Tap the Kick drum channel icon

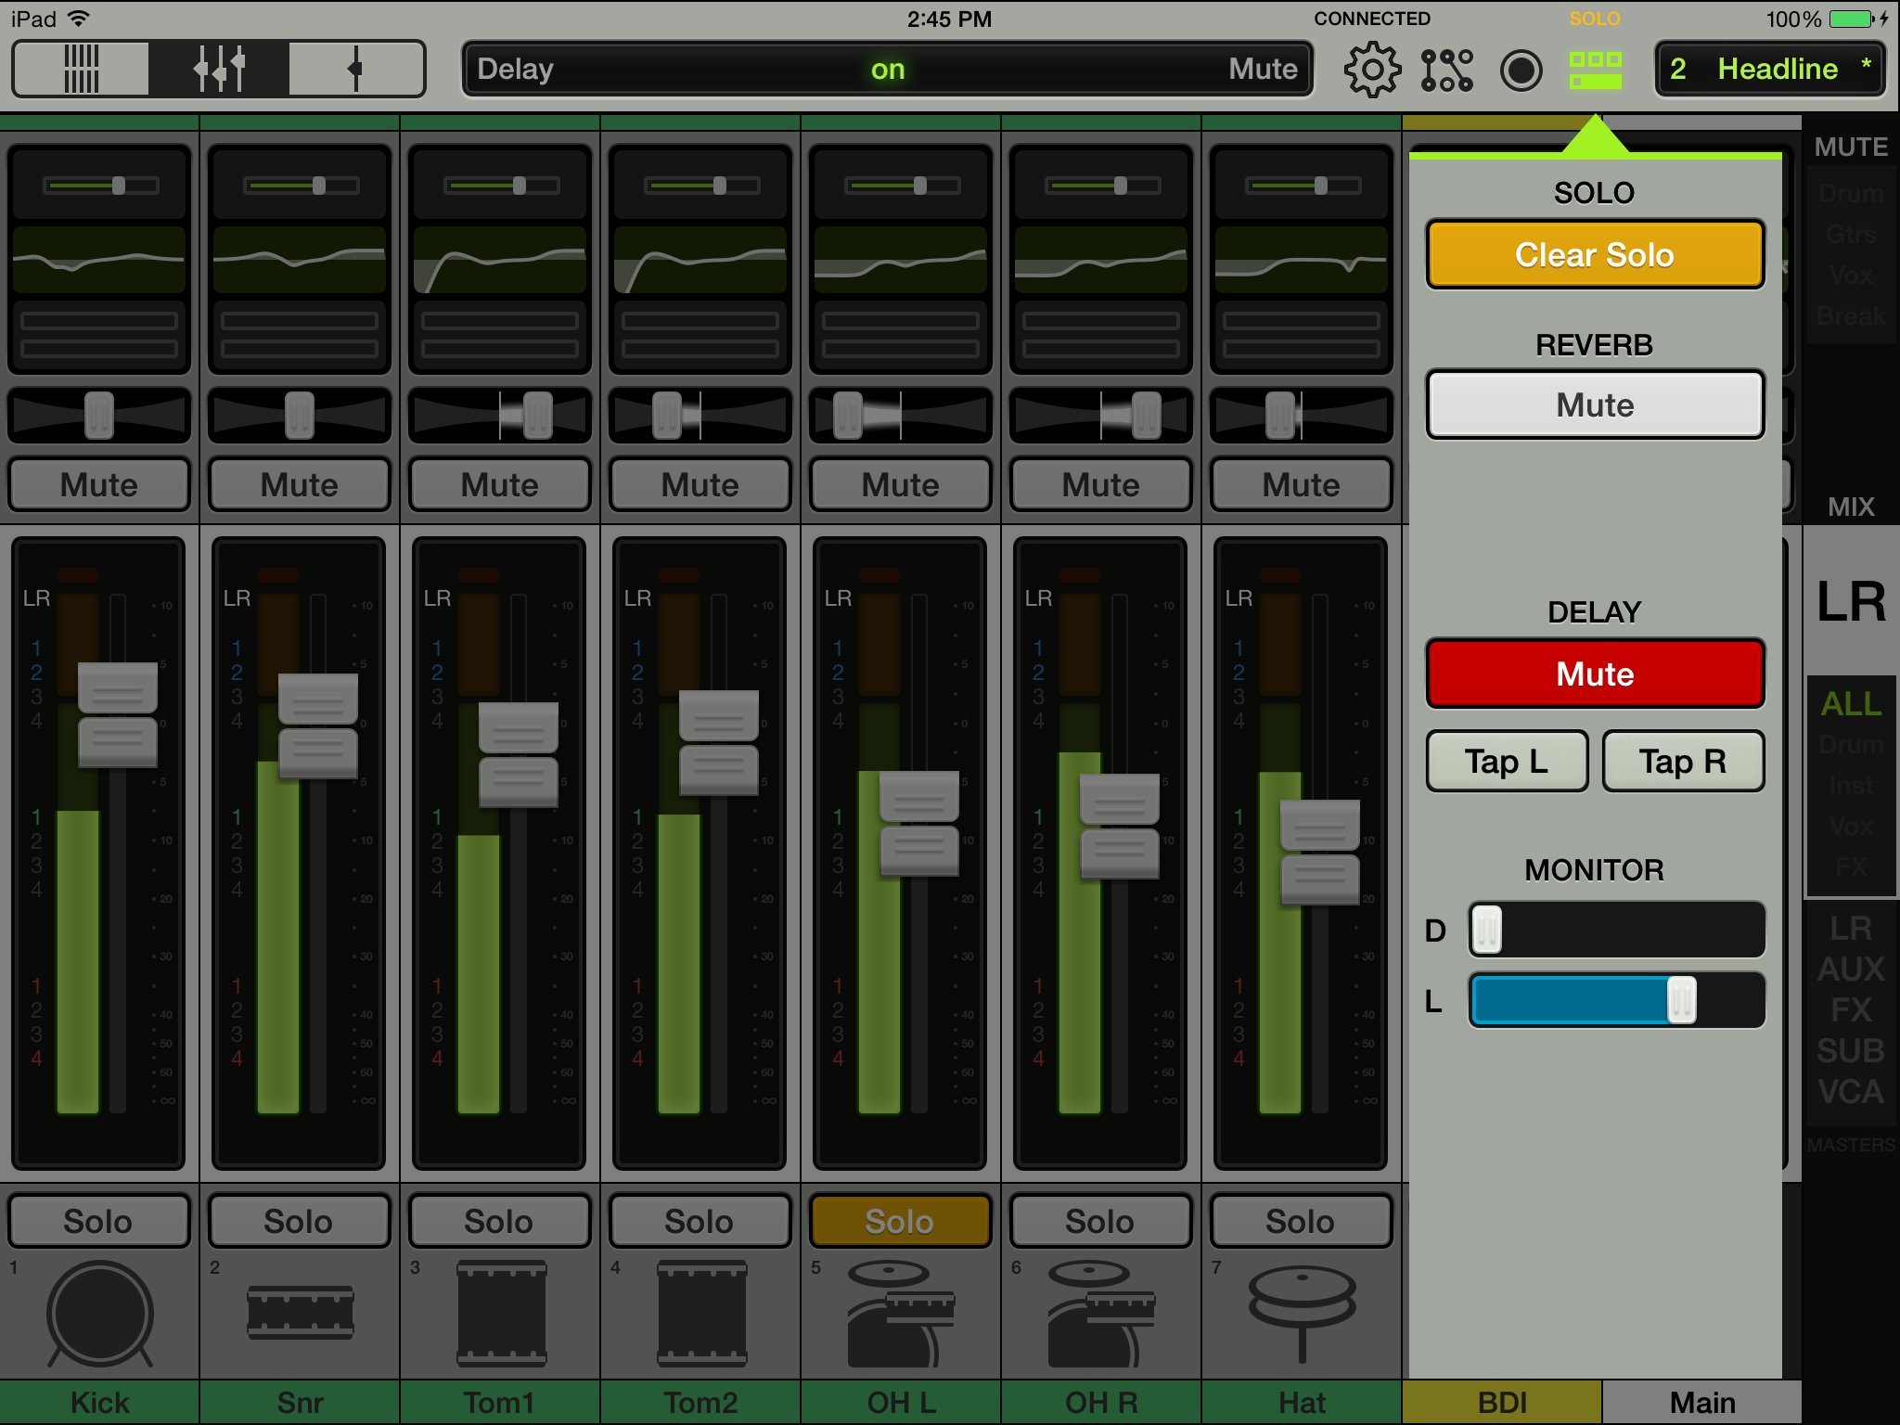99,1314
